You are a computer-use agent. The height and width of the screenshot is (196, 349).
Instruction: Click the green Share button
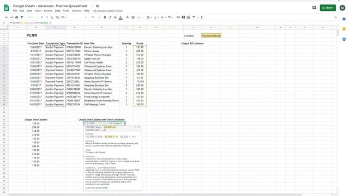point(328,8)
